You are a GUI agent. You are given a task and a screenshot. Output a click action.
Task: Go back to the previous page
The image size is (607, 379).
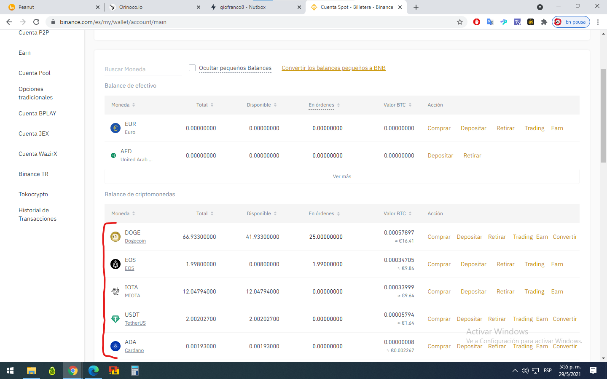pyautogui.click(x=9, y=22)
